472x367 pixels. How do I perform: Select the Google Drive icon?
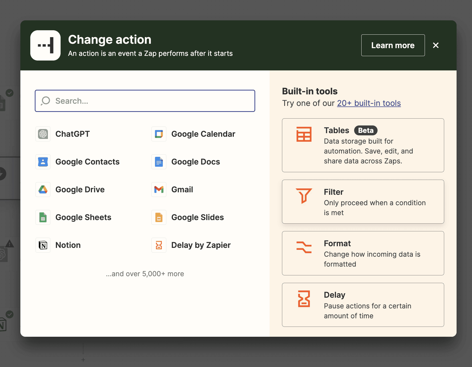(x=43, y=190)
